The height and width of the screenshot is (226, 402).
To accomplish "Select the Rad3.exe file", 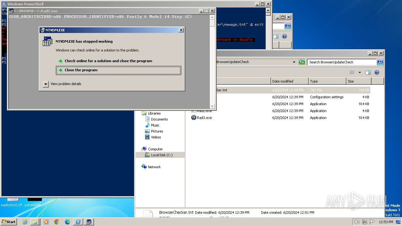I will pyautogui.click(x=204, y=118).
